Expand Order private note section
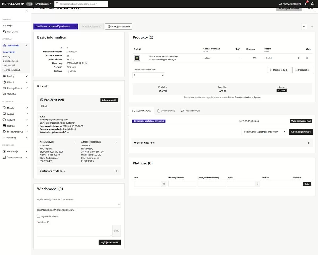 point(308,143)
